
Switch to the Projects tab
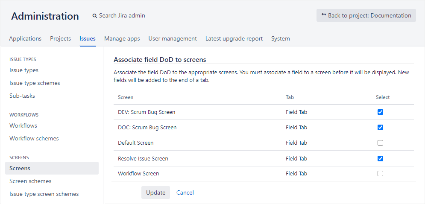click(60, 38)
